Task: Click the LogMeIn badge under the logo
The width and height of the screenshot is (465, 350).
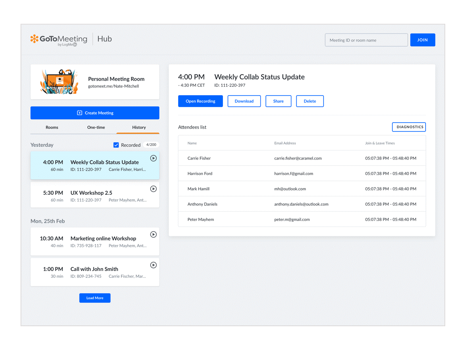Action: coord(67,44)
